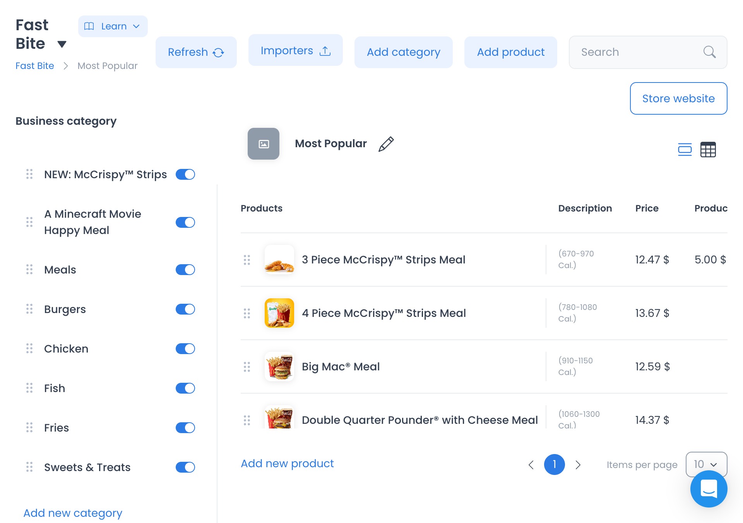This screenshot has height=523, width=743.
Task: Open 4 Piece McCrispy Strips Meal thumbnail
Action: [x=279, y=313]
